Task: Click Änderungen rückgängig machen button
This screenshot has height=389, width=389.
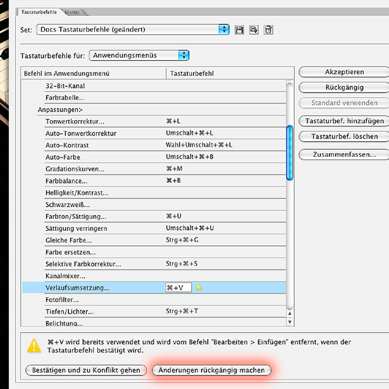Action: (x=212, y=370)
